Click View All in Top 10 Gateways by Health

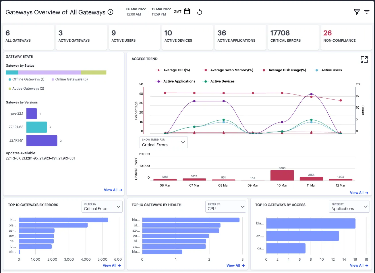coord(235,266)
